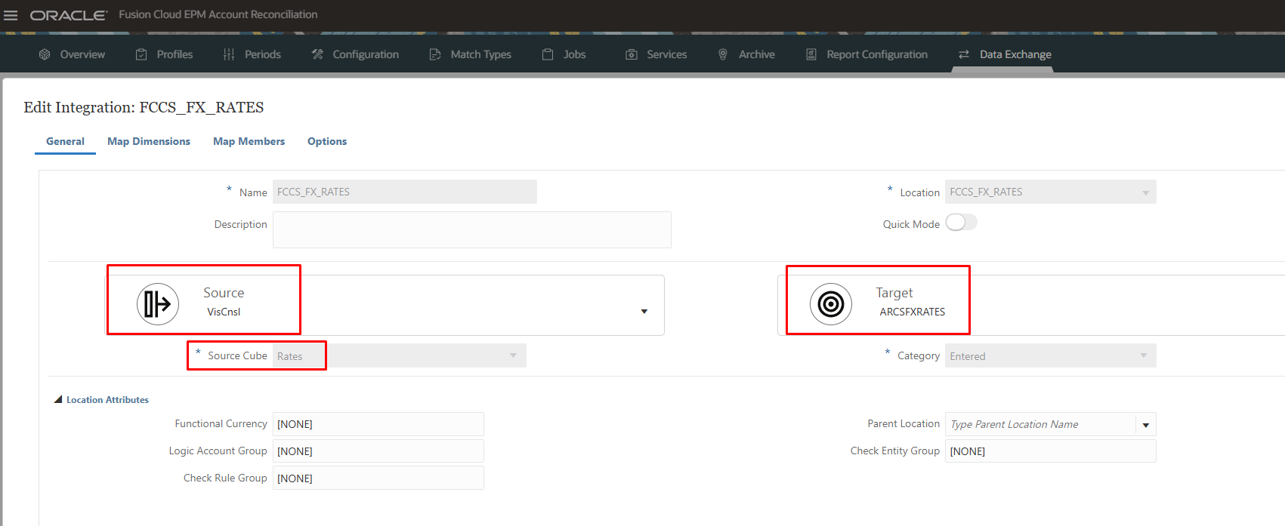Click the Archive pin icon
The height and width of the screenshot is (526, 1285).
point(723,54)
